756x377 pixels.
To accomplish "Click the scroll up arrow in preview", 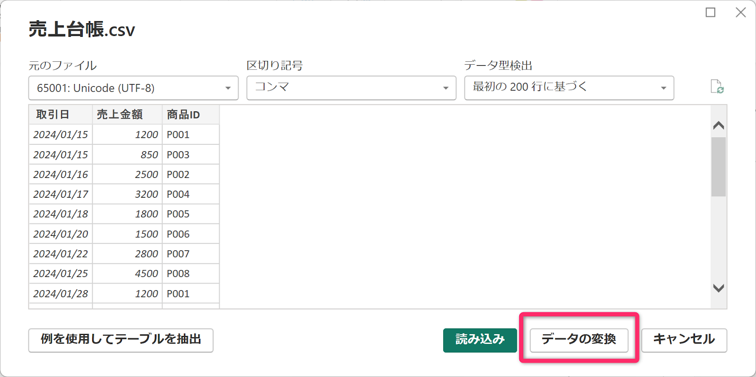I will 719,126.
